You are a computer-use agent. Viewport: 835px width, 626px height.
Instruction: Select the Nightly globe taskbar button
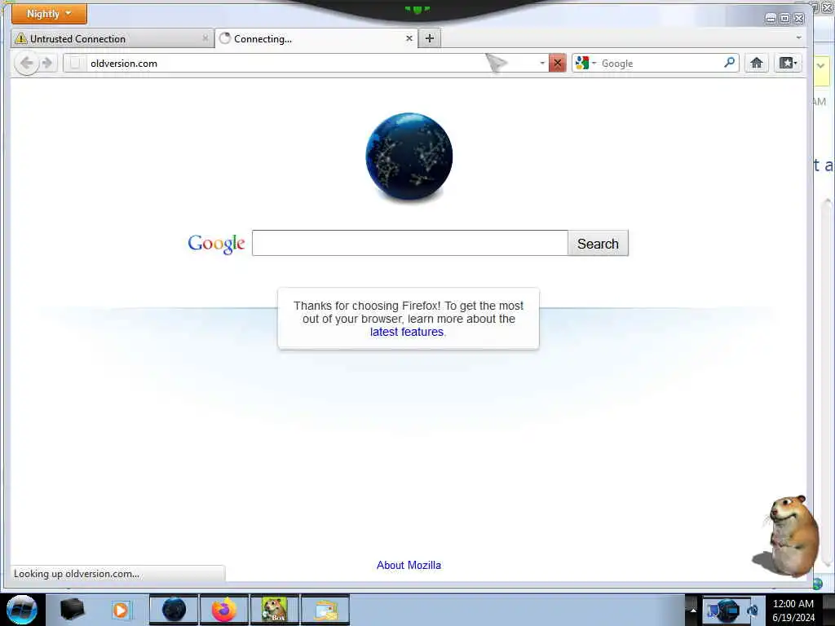174,610
